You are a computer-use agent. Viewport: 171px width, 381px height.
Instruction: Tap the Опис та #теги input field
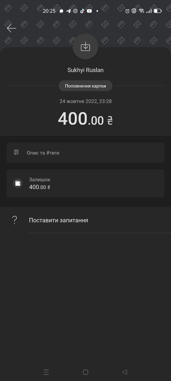pyautogui.click(x=85, y=153)
